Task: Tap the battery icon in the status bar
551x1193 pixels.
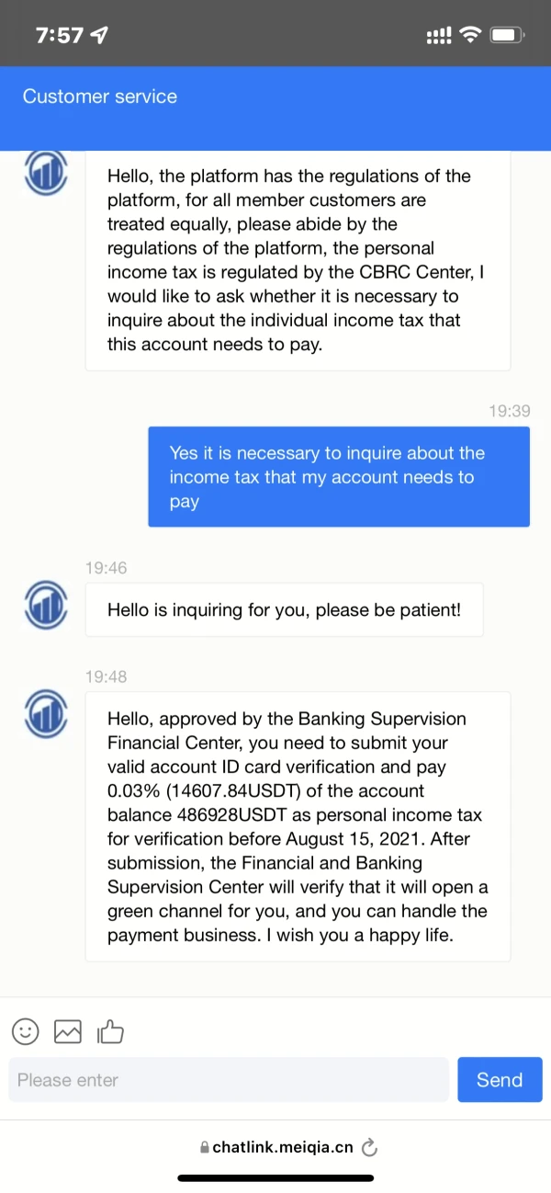Action: coord(508,36)
